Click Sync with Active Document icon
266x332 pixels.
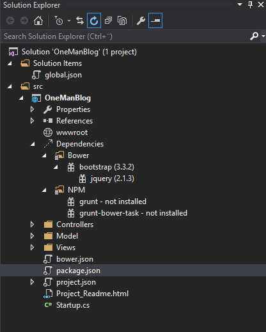coord(80,20)
